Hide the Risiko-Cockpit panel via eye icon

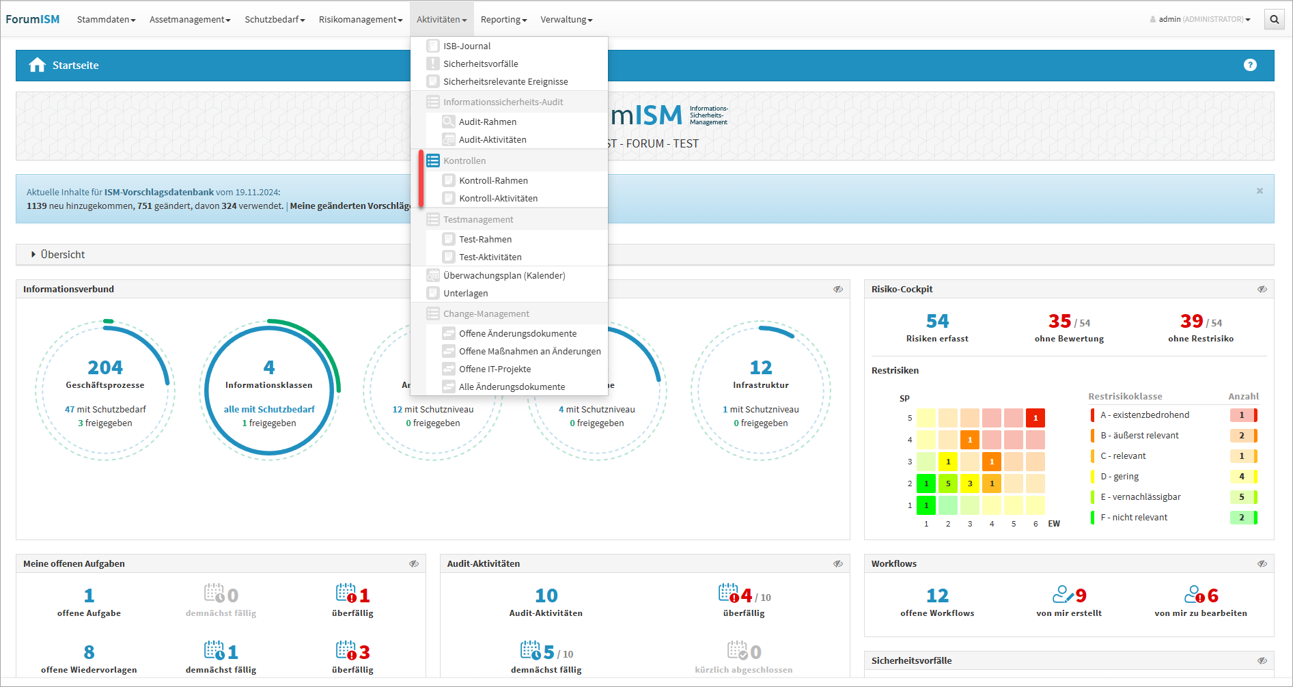point(1262,289)
